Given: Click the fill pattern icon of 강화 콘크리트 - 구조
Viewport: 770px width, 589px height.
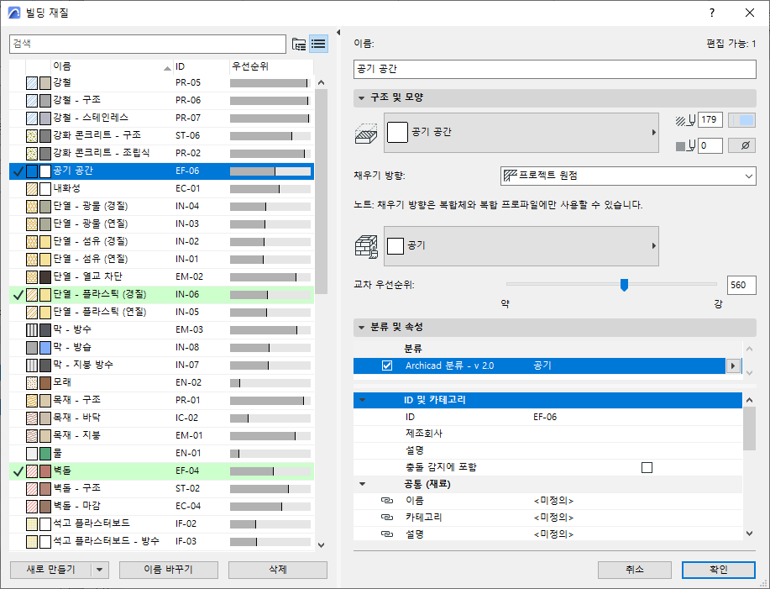Looking at the screenshot, I should [x=32, y=135].
